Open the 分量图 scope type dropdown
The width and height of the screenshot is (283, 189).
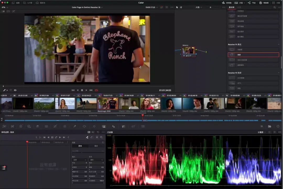pyautogui.click(x=262, y=132)
